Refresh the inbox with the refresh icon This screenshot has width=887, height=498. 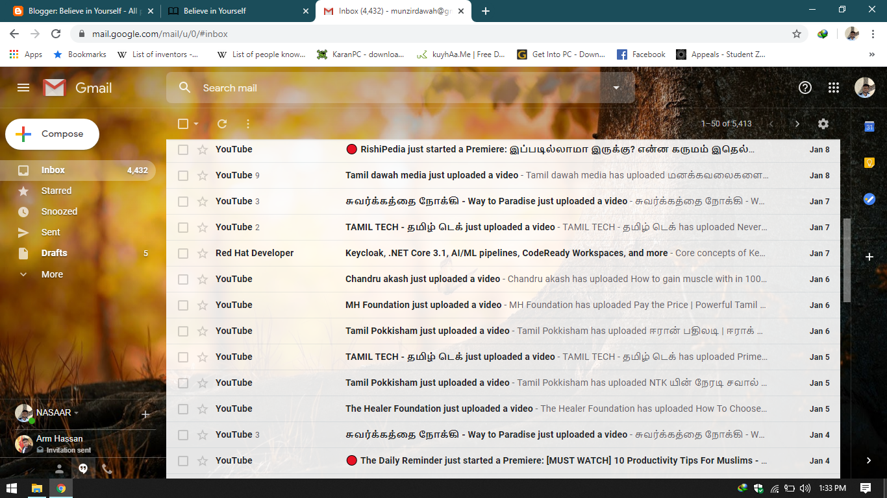[222, 124]
